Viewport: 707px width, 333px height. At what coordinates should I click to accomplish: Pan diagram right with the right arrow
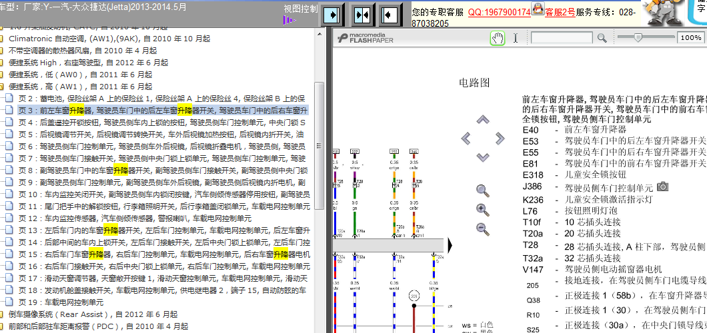(x=500, y=138)
